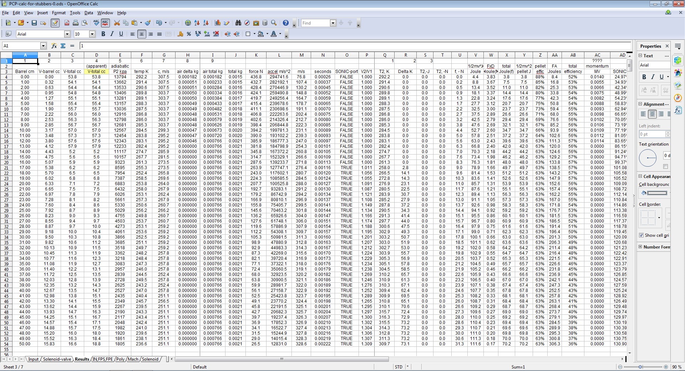Run the Spelling check icon
This screenshot has width=685, height=371.
click(96, 23)
